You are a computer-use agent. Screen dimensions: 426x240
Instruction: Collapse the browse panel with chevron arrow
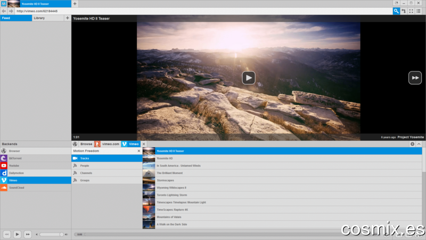[419, 144]
